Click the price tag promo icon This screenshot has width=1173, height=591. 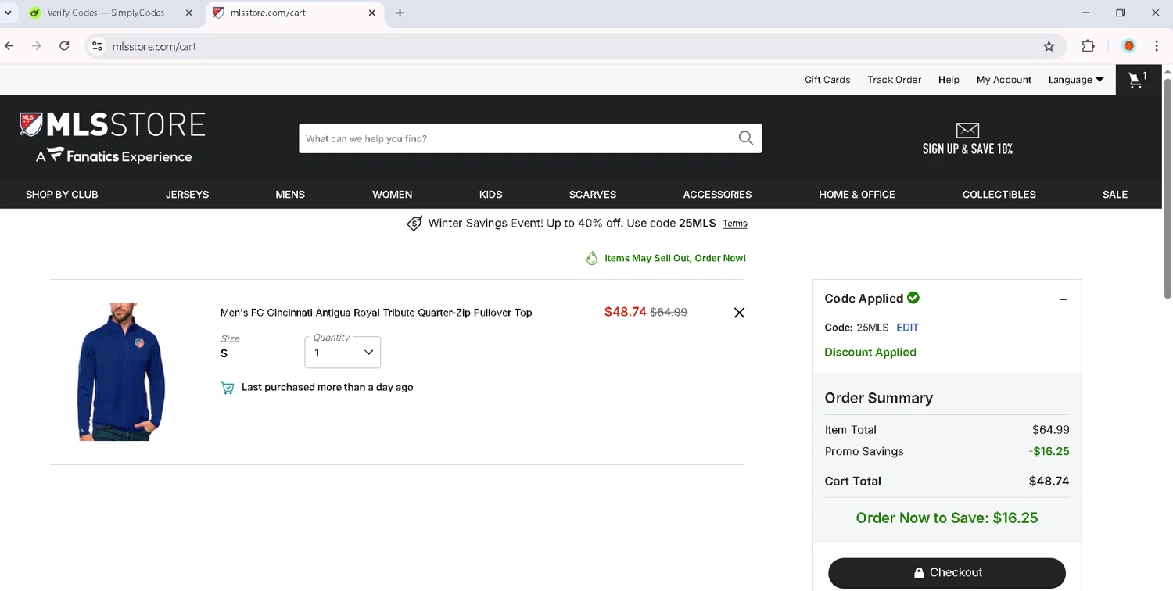coord(414,224)
